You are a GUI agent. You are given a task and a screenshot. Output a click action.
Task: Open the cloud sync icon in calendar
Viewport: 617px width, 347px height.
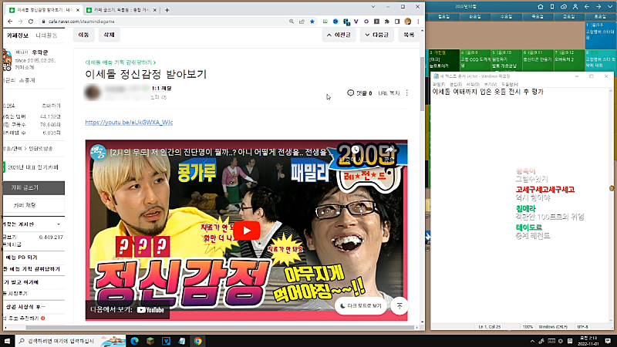coord(565,5)
